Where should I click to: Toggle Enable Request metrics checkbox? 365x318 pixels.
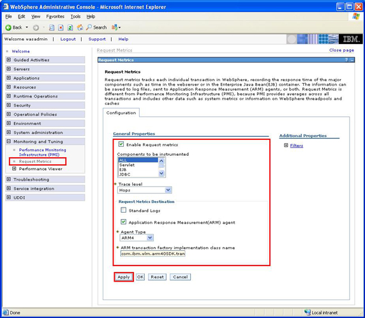tap(121, 144)
